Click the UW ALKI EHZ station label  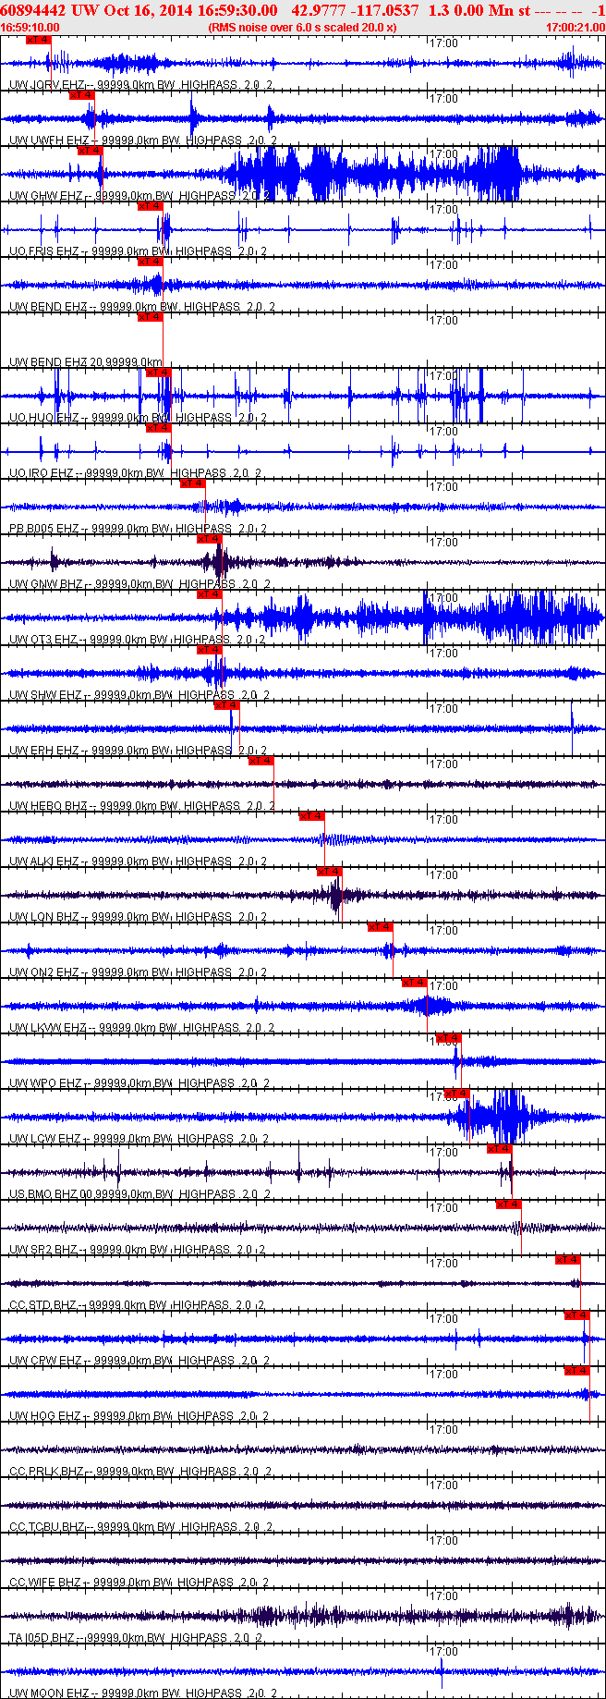click(x=138, y=862)
